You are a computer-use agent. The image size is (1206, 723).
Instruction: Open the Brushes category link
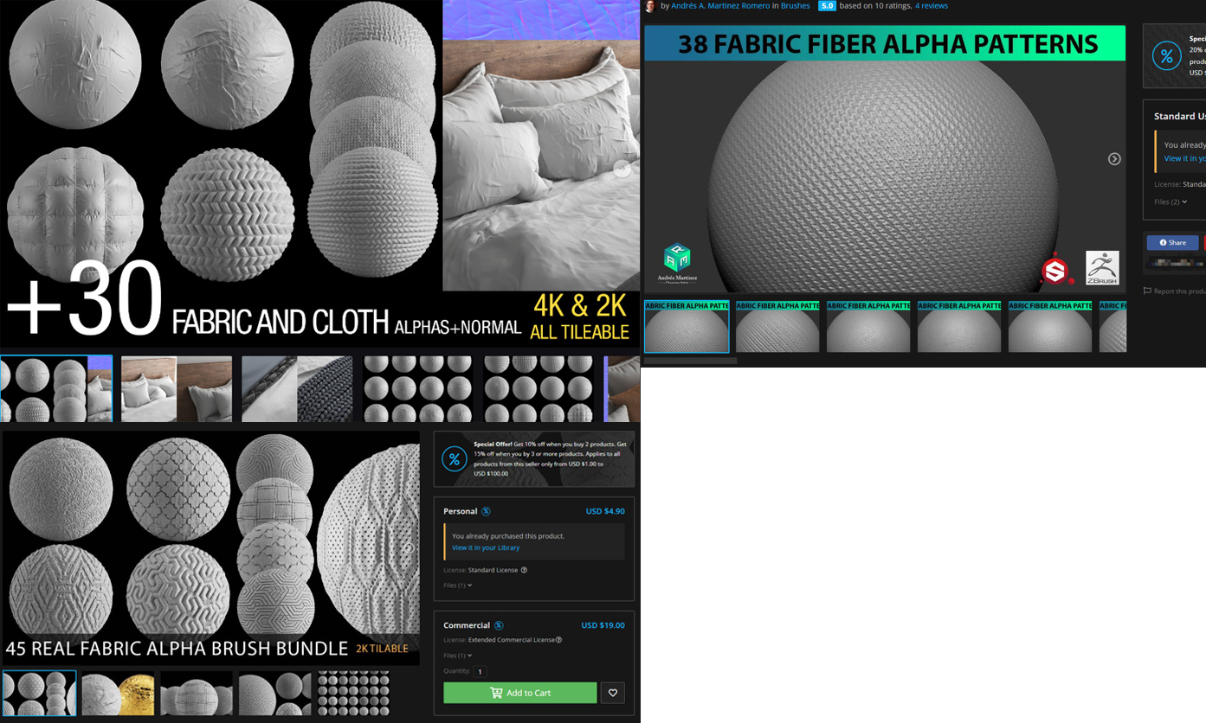[796, 6]
